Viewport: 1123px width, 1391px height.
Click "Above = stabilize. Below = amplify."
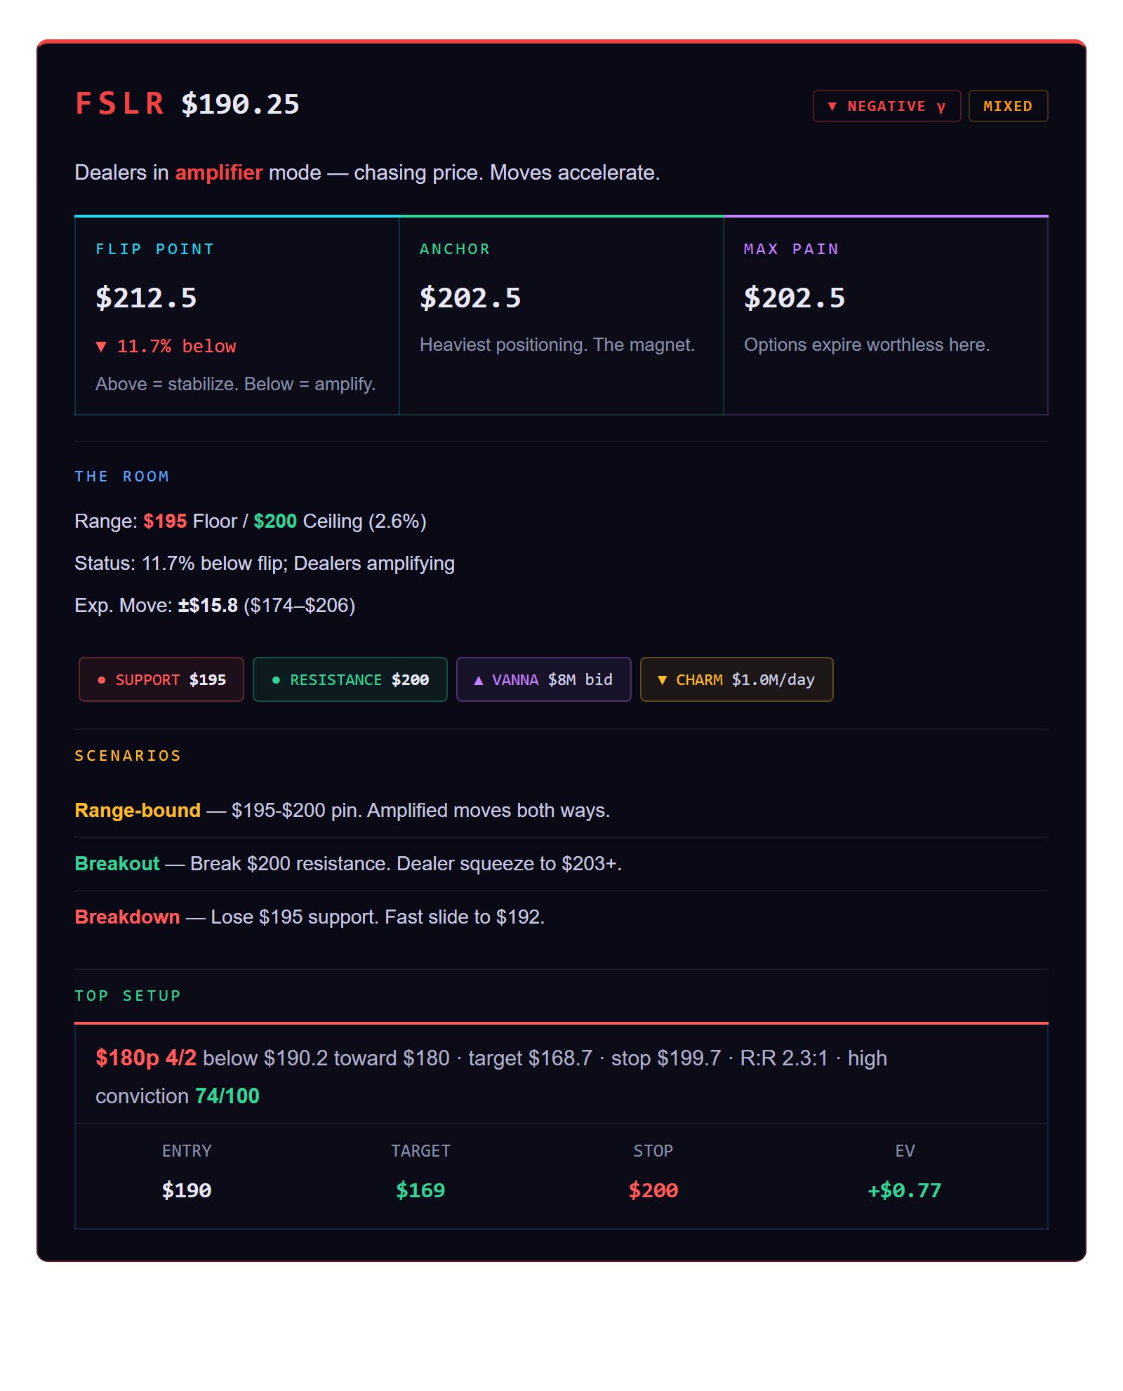[x=236, y=384]
